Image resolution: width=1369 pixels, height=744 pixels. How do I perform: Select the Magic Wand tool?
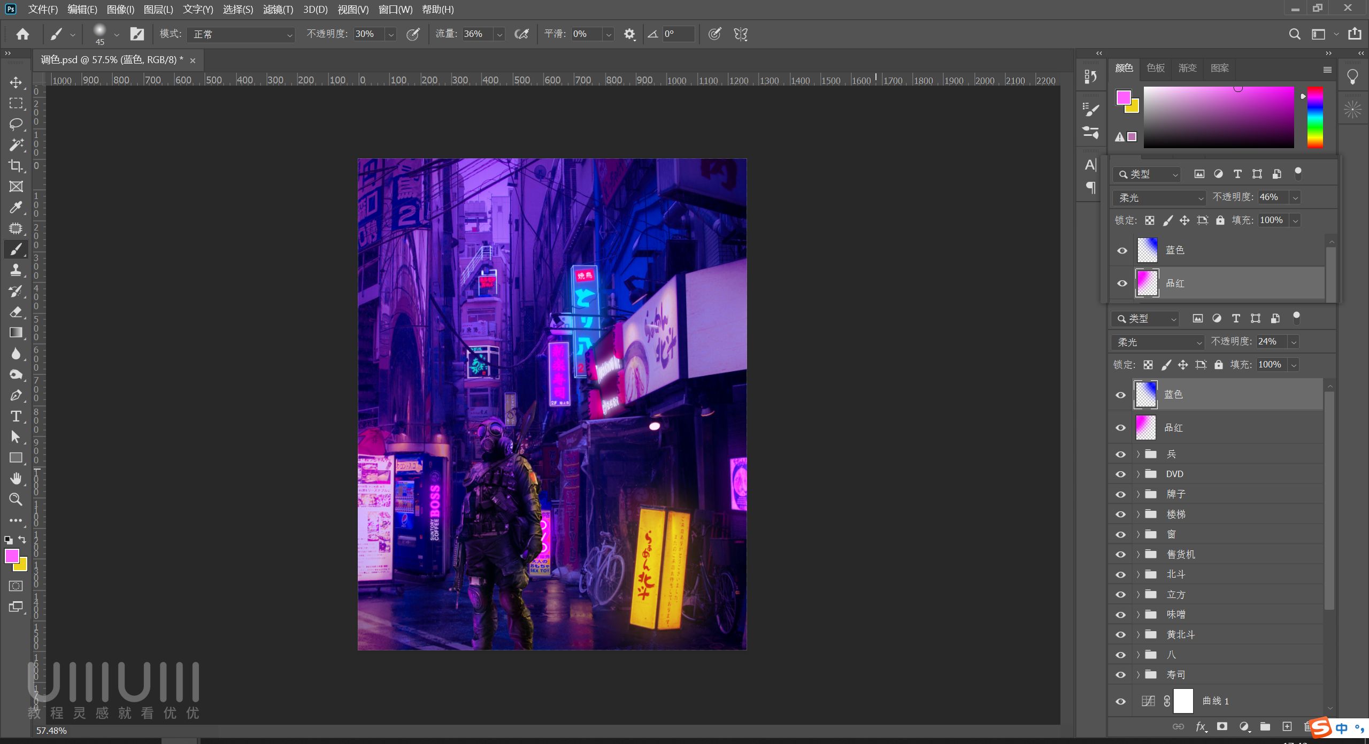(16, 145)
